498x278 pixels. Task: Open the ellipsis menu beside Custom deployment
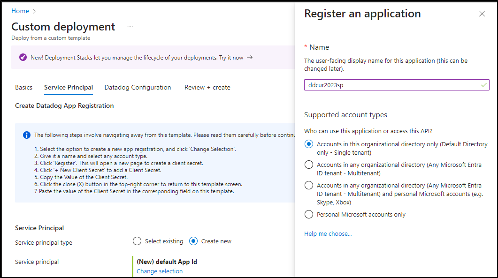click(130, 27)
